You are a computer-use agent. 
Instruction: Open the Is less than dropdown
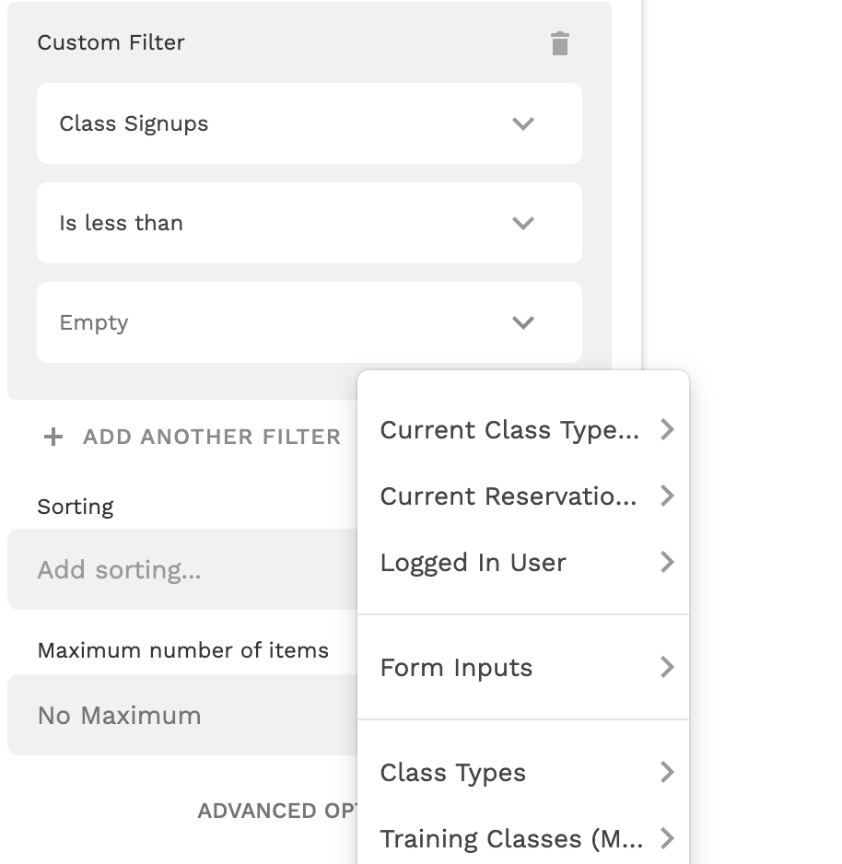[309, 223]
